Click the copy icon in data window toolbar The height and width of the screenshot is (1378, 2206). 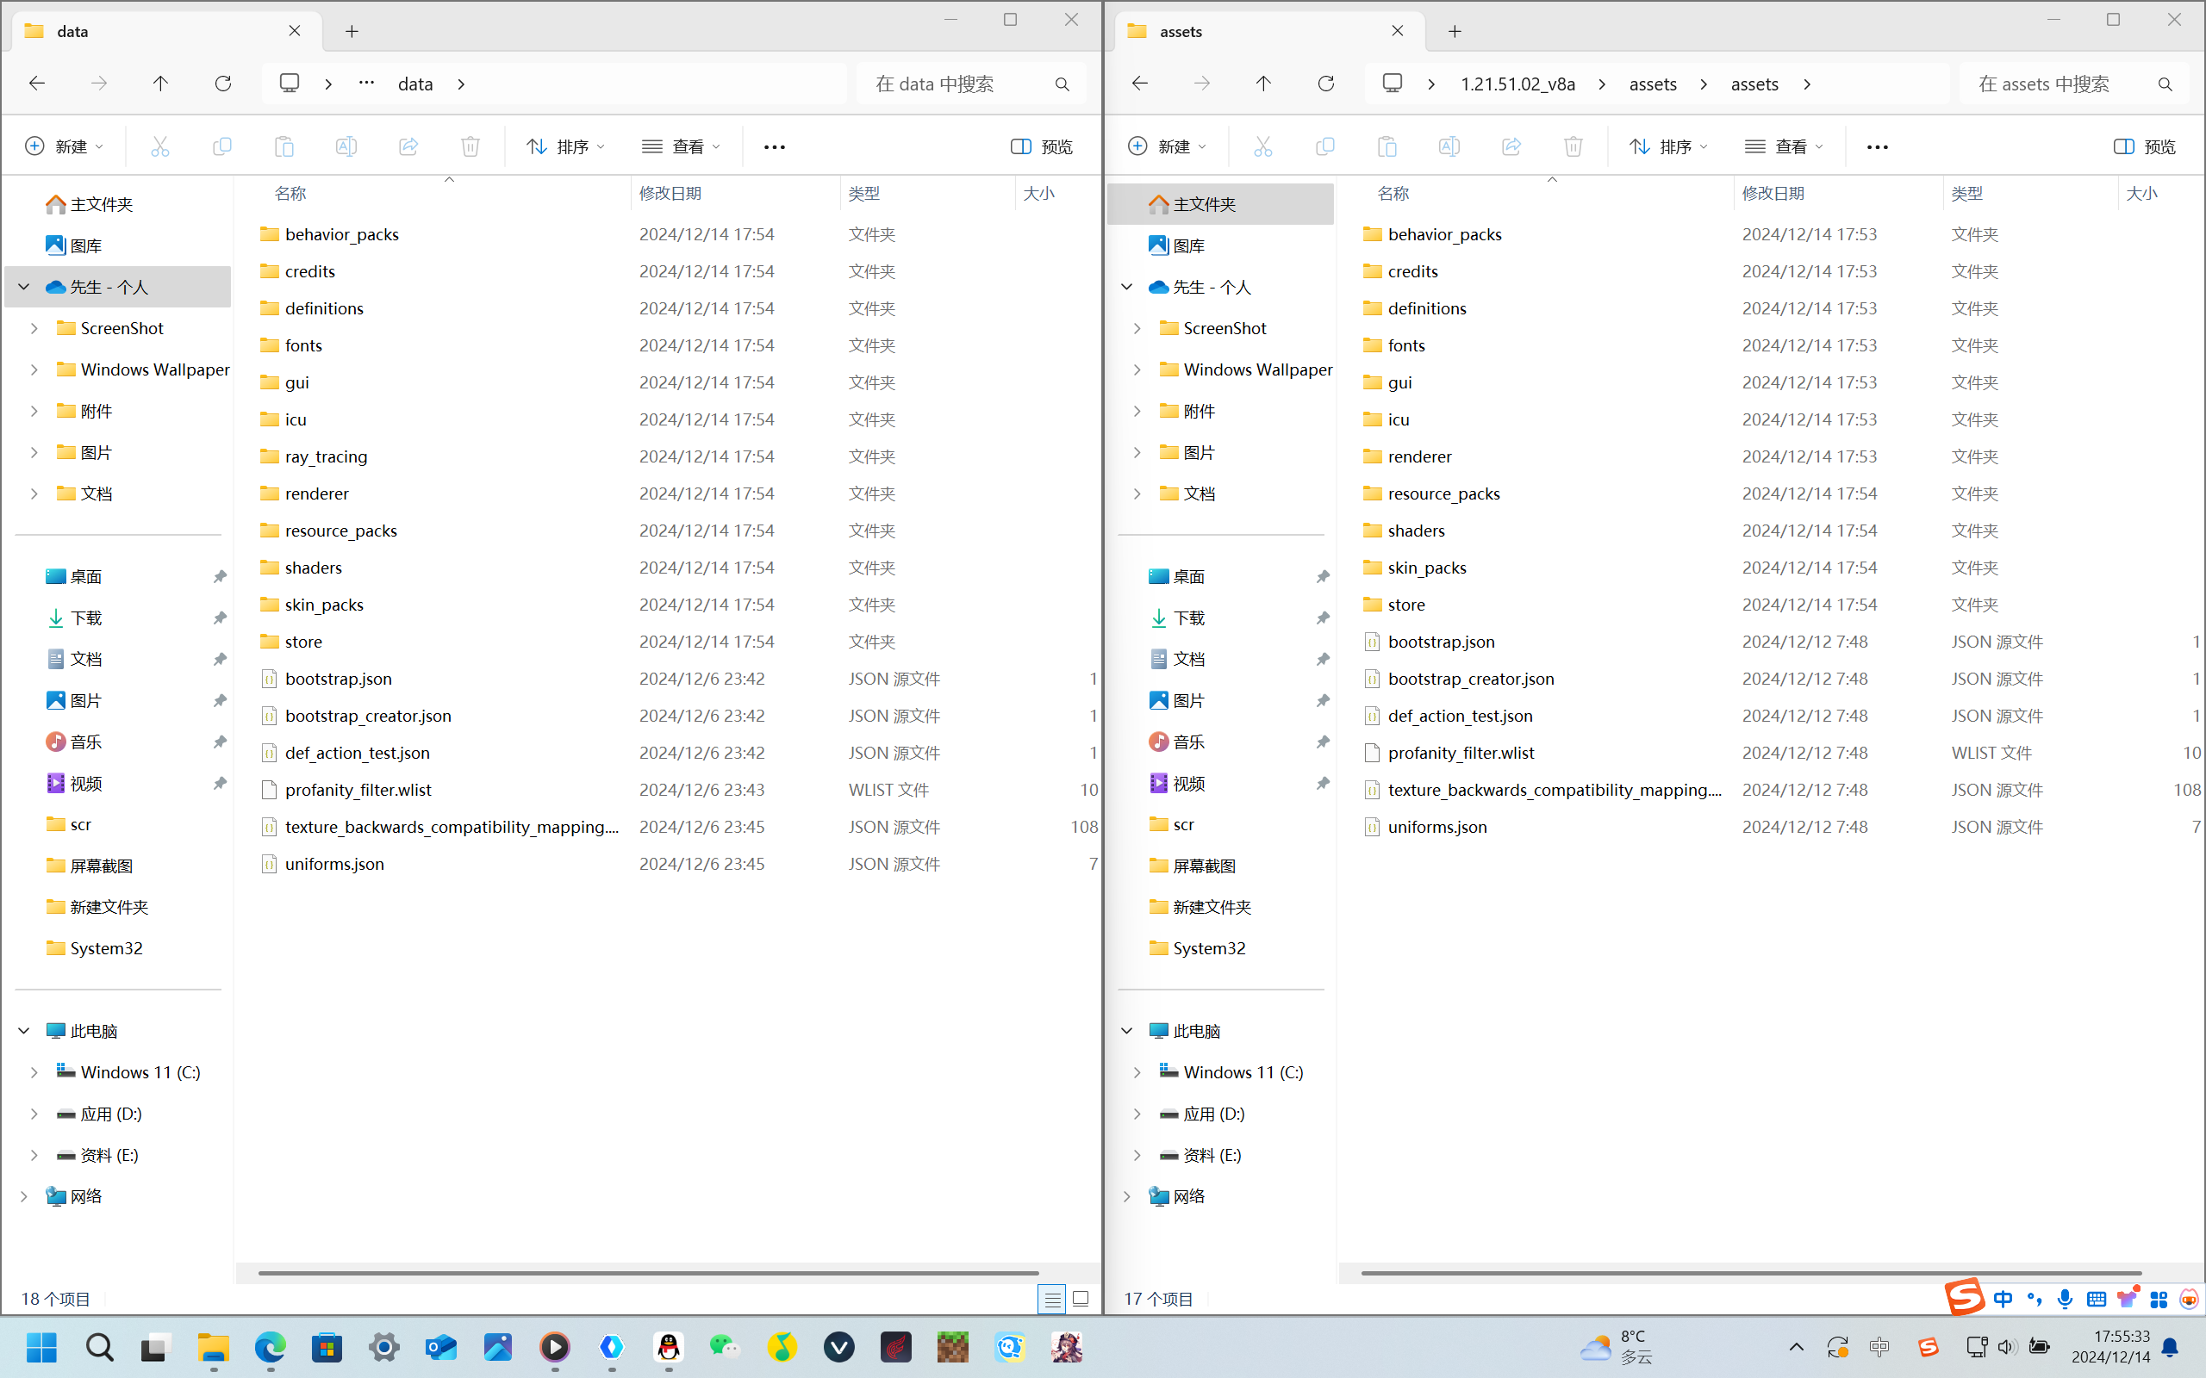click(x=221, y=146)
